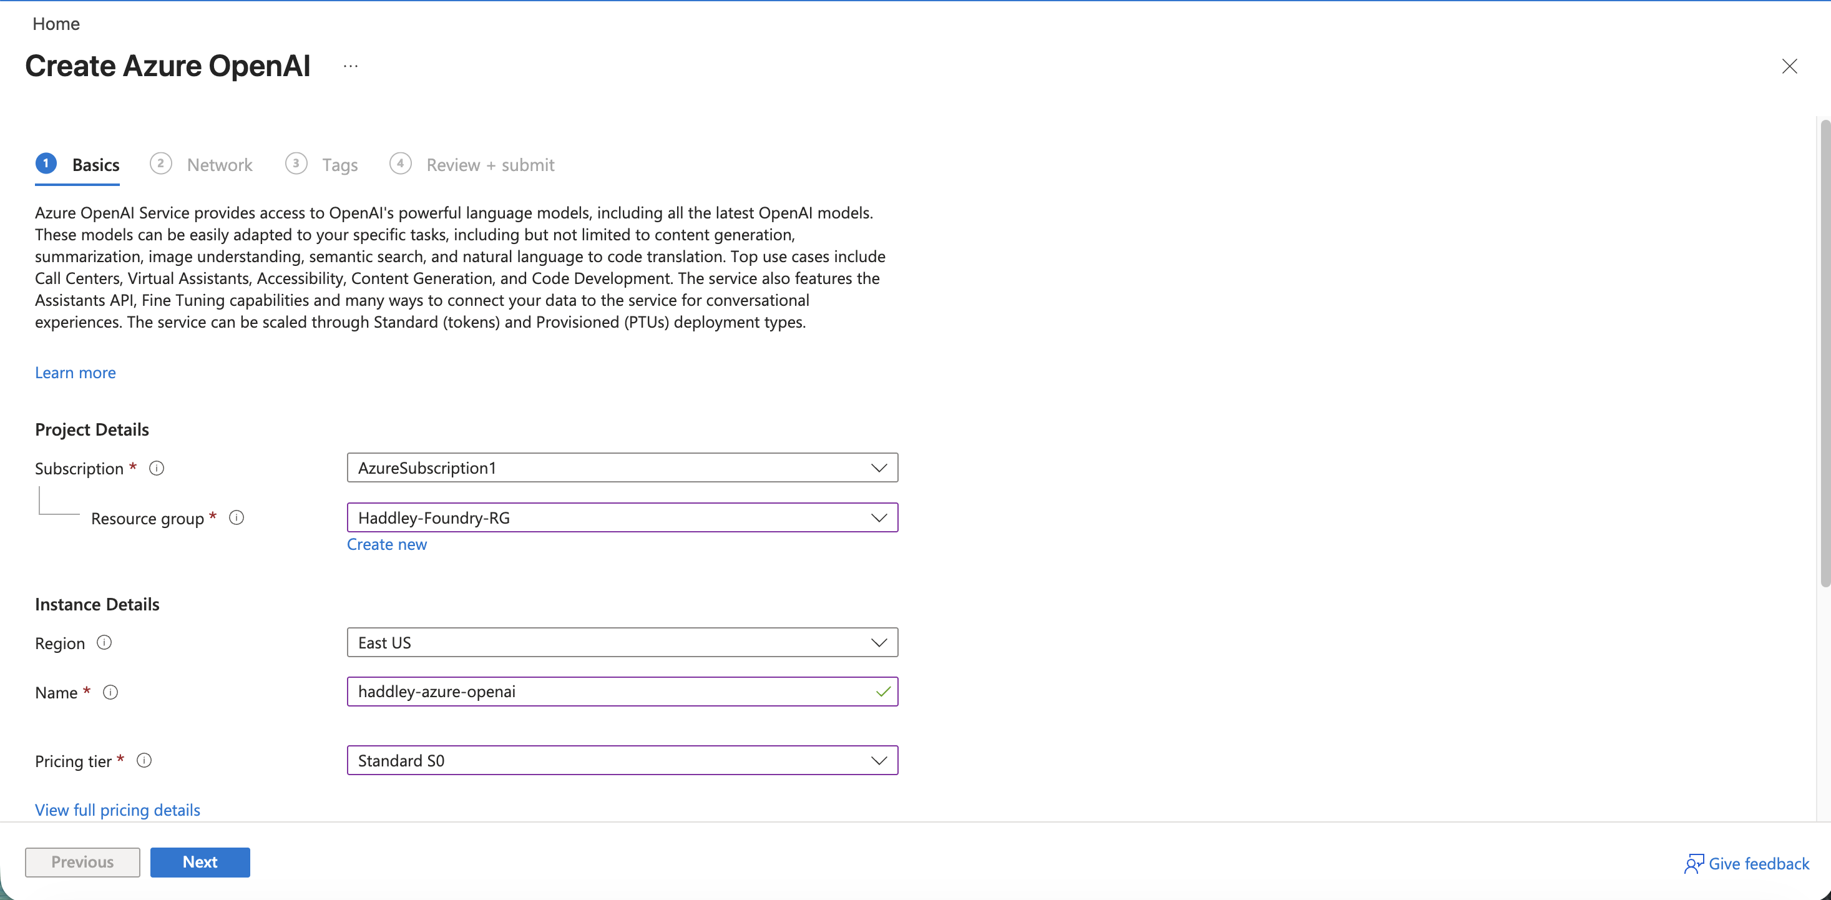Open the Pricing tier dropdown
The height and width of the screenshot is (900, 1831).
pos(879,760)
